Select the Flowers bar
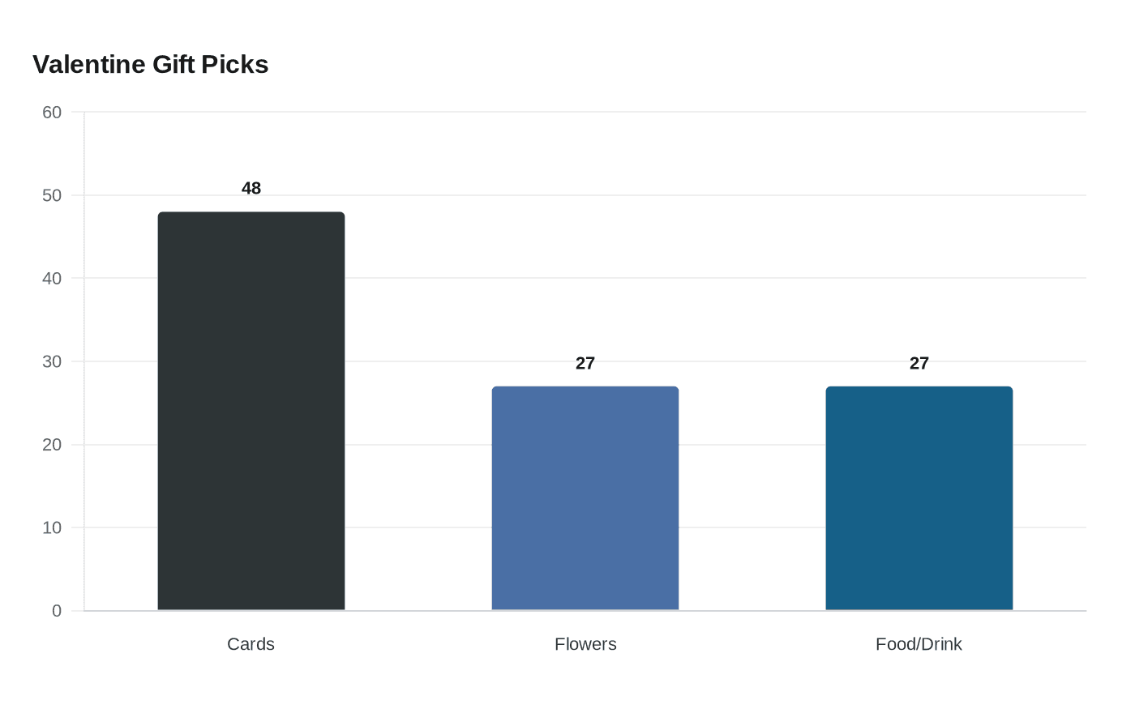This screenshot has width=1135, height=713. [x=585, y=498]
